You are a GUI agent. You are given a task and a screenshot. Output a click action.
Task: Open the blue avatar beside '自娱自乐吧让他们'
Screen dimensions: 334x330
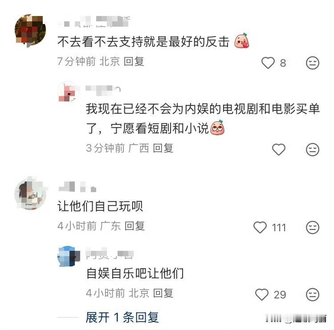(x=68, y=256)
